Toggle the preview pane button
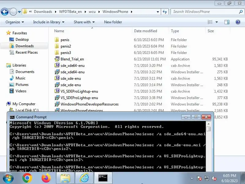Screen dimensions: 245x184 227,22
